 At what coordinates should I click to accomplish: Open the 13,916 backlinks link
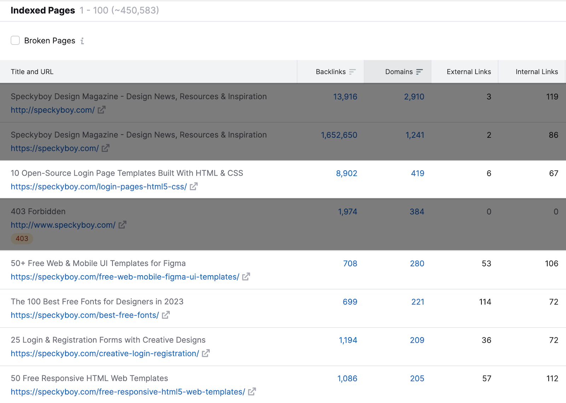pyautogui.click(x=345, y=96)
